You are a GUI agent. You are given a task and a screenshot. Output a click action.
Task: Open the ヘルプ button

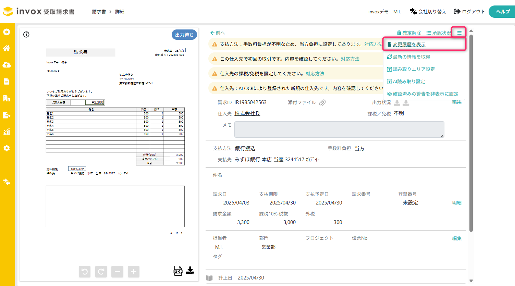coord(502,12)
